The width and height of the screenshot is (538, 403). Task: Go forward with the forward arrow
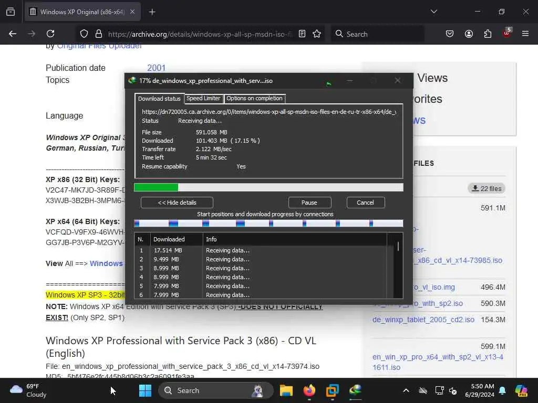(x=32, y=34)
